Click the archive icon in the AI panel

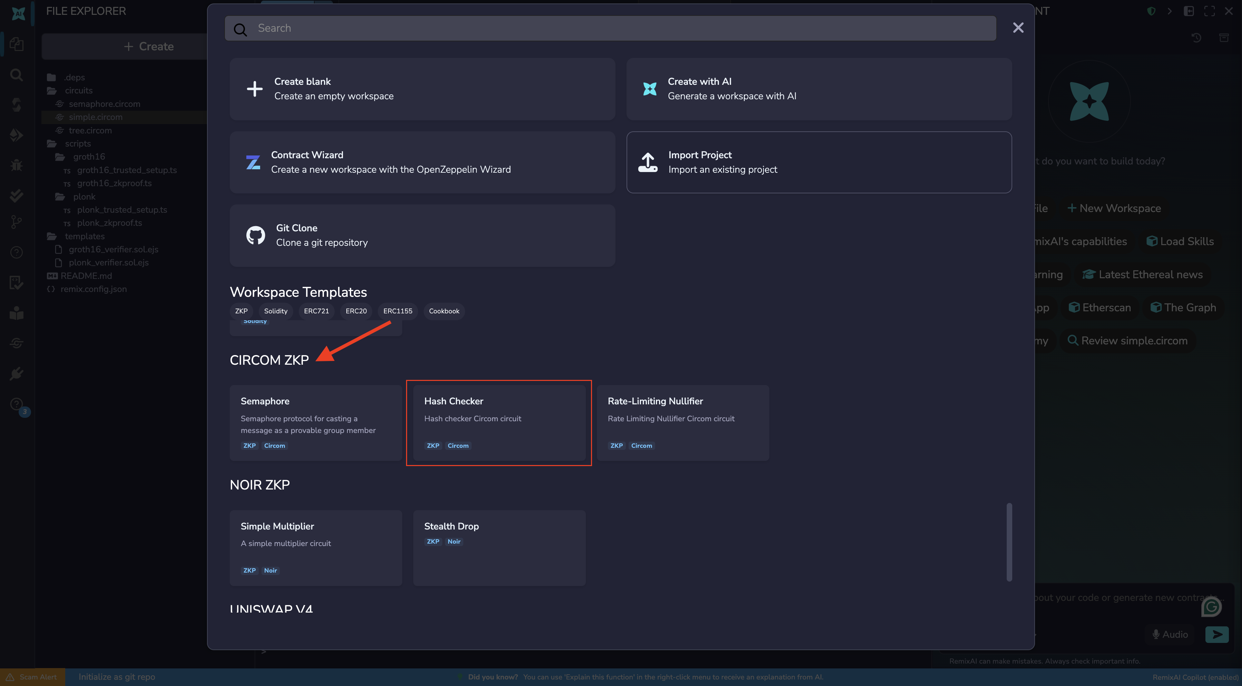click(1224, 38)
